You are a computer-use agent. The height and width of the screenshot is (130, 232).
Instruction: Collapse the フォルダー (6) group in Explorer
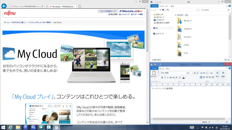tap(175, 15)
